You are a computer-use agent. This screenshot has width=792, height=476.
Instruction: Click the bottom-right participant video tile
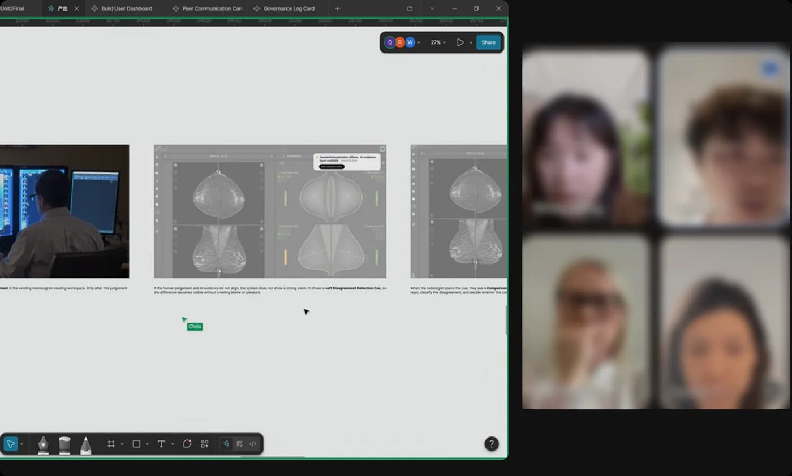(x=724, y=321)
